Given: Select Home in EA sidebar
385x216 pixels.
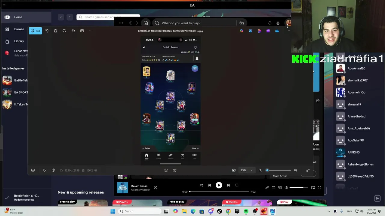Looking at the screenshot, I should coord(26,17).
